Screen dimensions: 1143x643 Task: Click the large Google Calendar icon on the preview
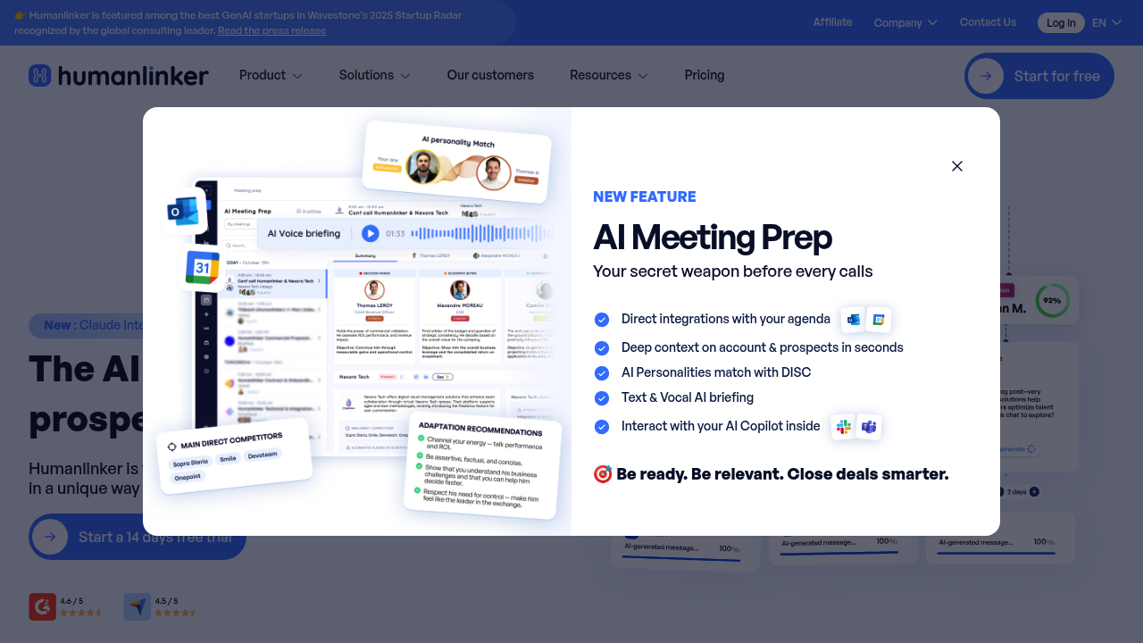203,268
